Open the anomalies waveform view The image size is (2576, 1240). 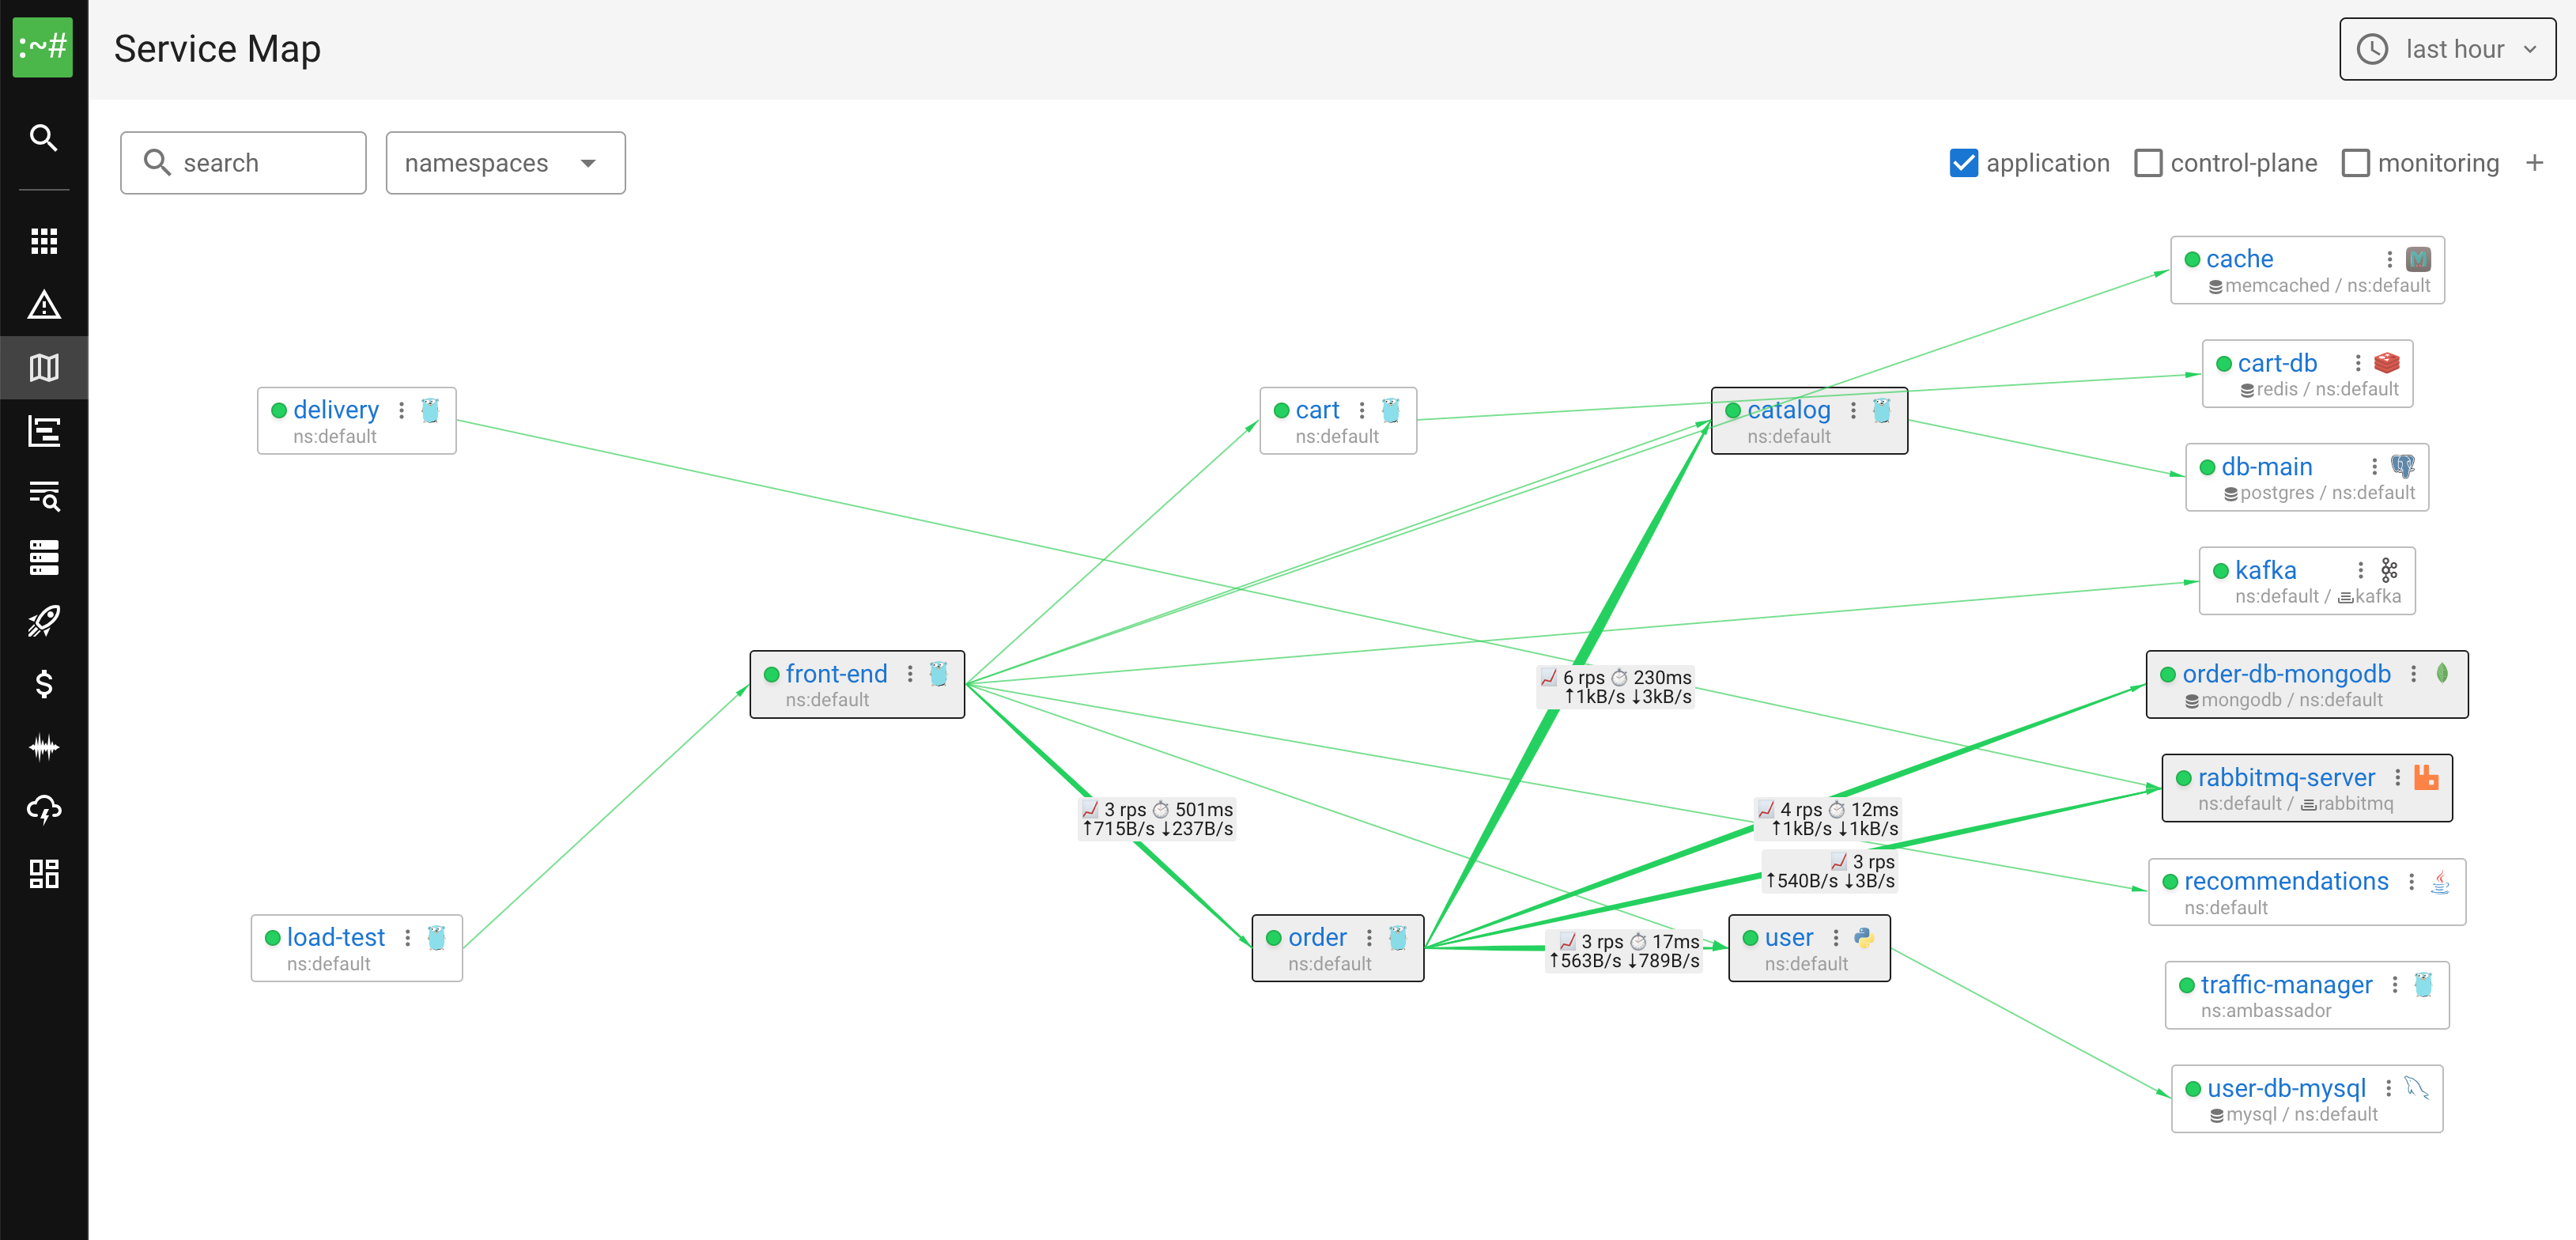click(44, 747)
